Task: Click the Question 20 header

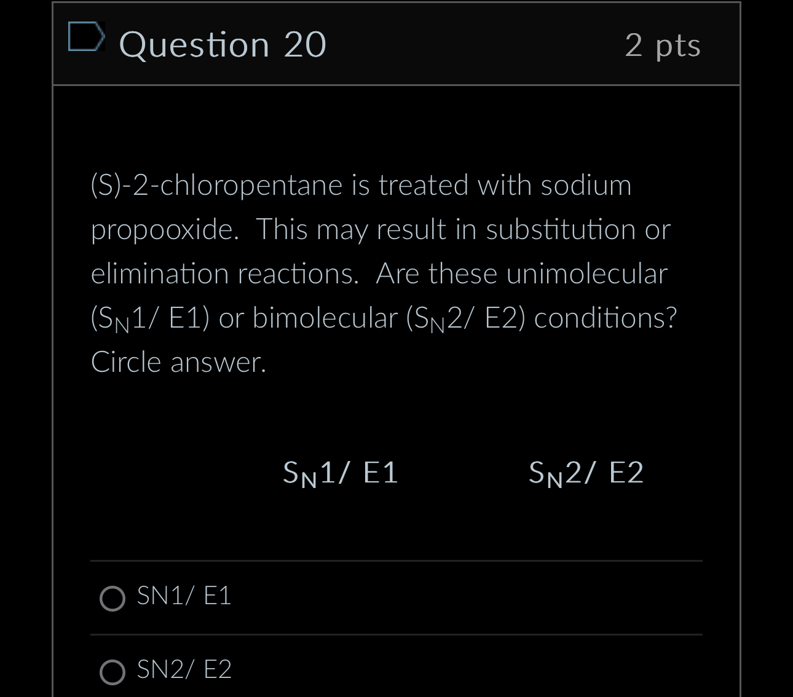Action: pos(223,44)
